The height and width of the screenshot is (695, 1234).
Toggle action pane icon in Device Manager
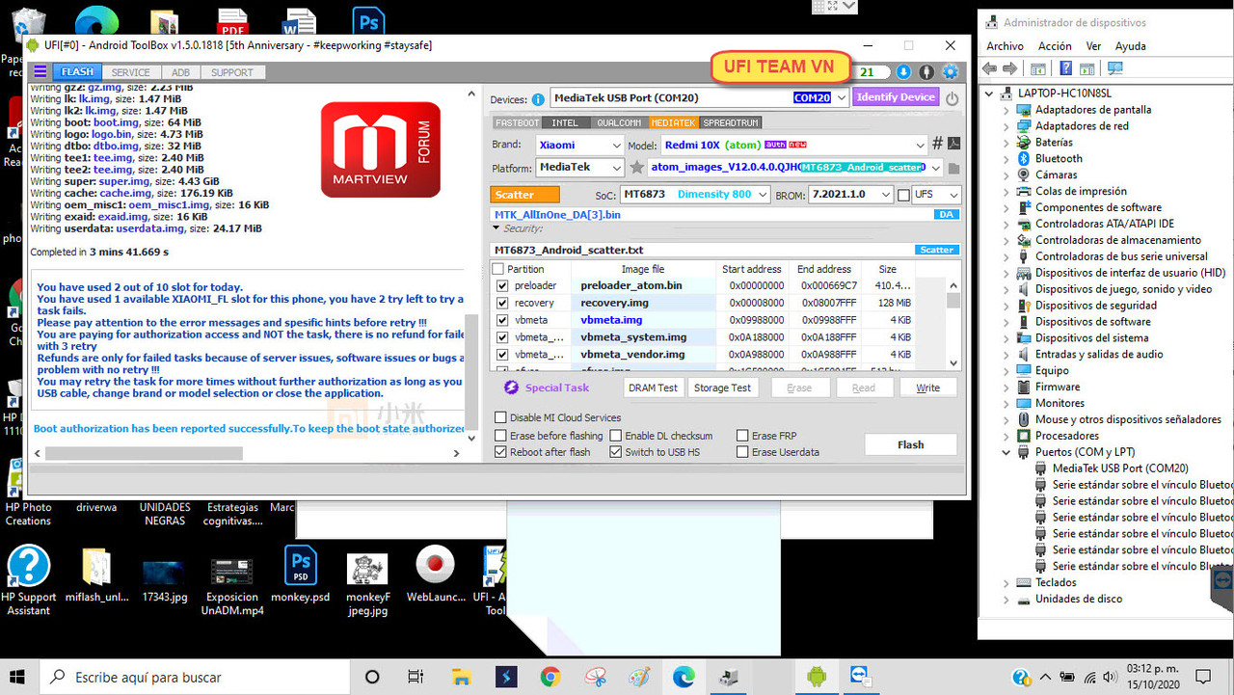coord(1087,68)
